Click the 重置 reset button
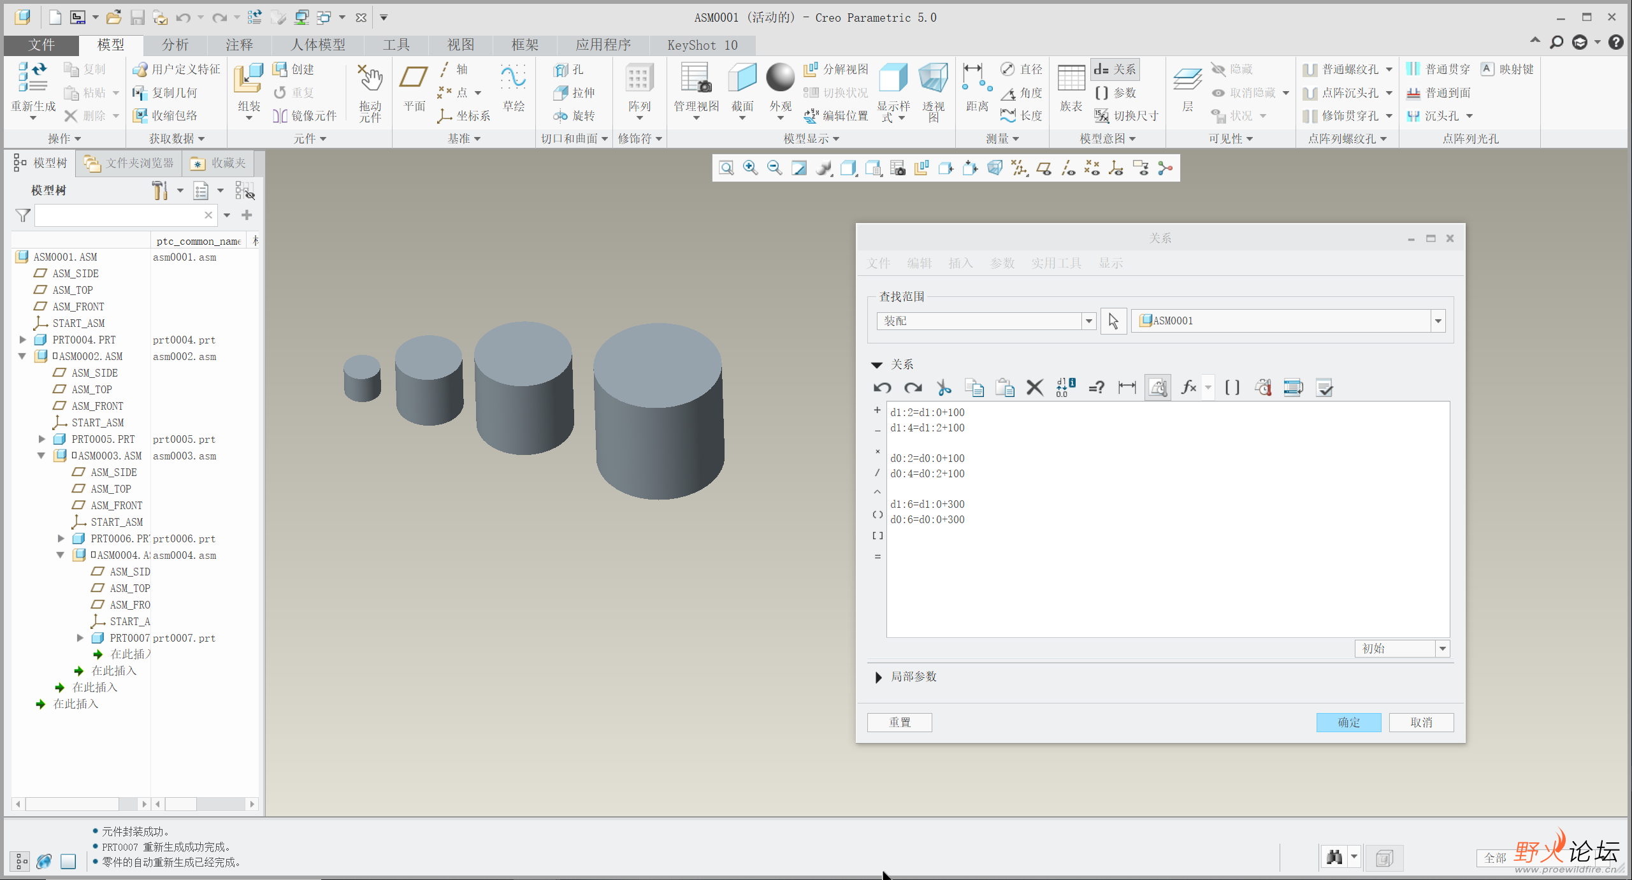1632x880 pixels. [899, 722]
